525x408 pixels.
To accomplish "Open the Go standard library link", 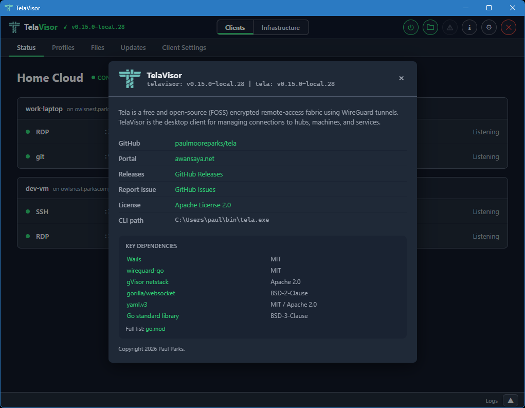I will pyautogui.click(x=153, y=316).
